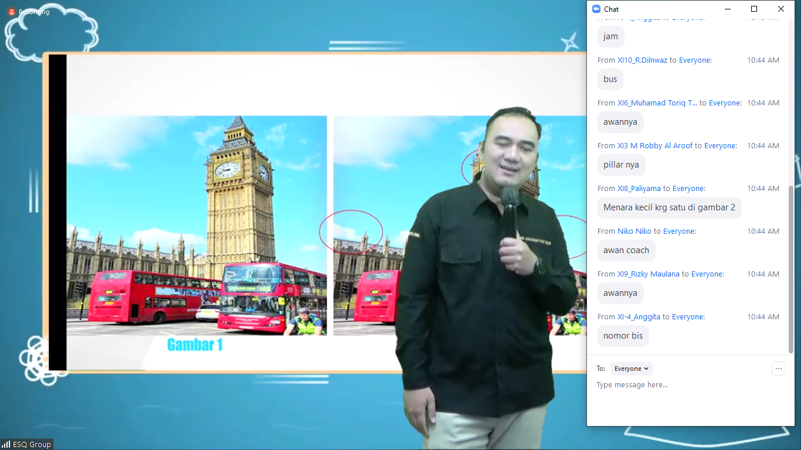The width and height of the screenshot is (801, 450).
Task: Close the Chat window
Action: [x=781, y=9]
